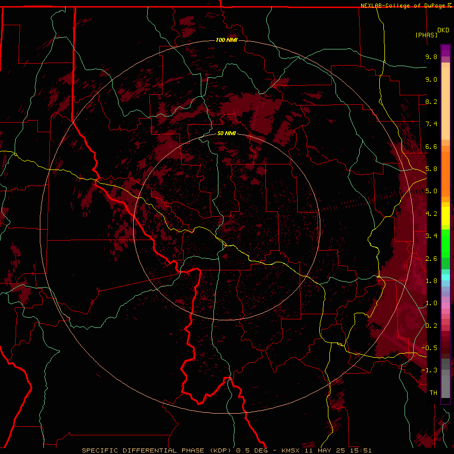Click the -0.5 scale label

(429, 348)
